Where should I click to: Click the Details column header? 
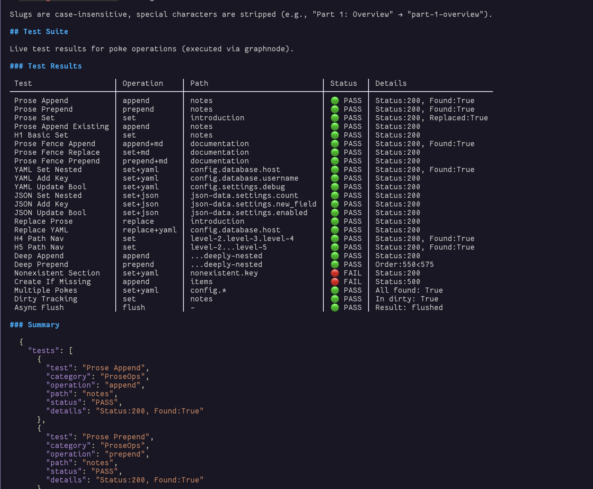[x=391, y=83]
